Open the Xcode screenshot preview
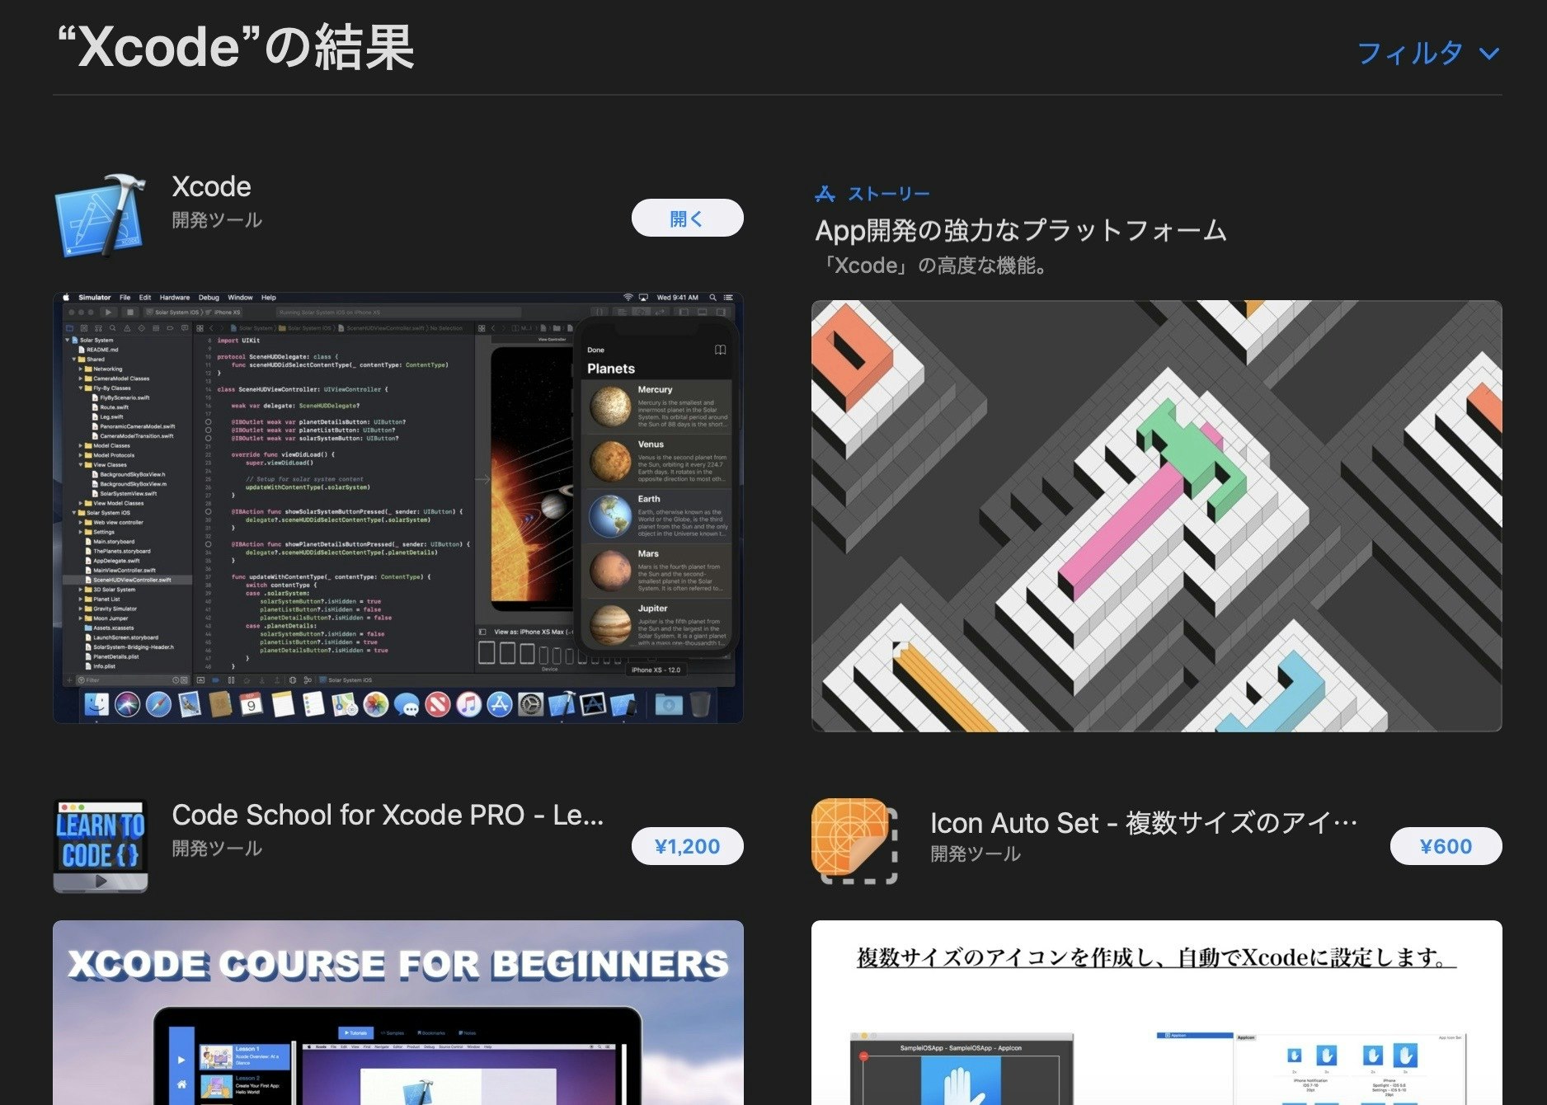This screenshot has height=1105, width=1547. (398, 508)
